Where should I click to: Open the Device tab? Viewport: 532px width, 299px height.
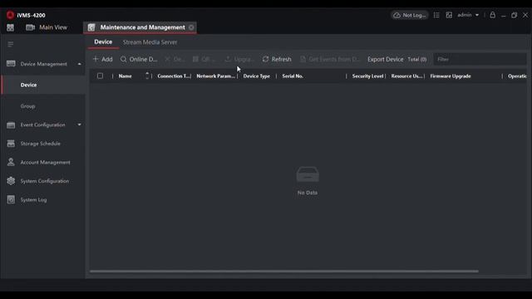click(103, 42)
